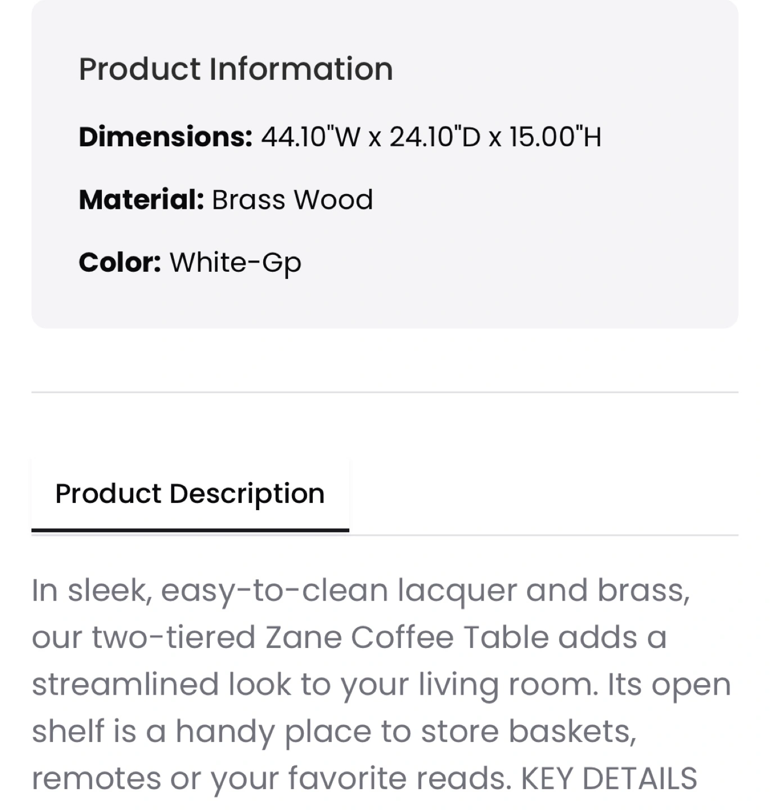This screenshot has height=810, width=770.
Task: Select the bold Color label
Action: click(120, 262)
